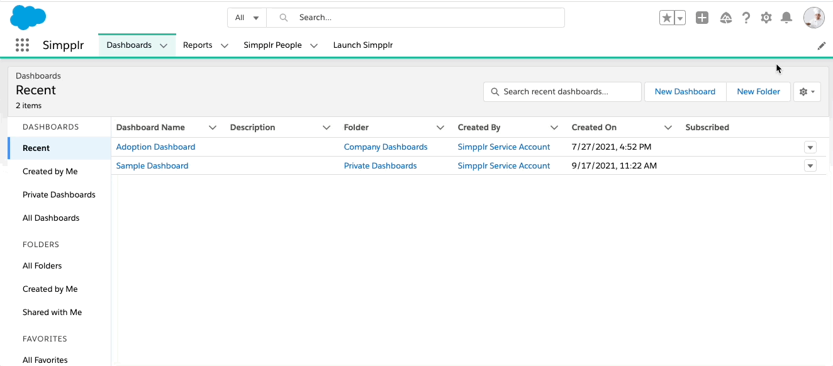Switch to the Simpplr People tab
This screenshot has width=833, height=366.
(x=272, y=45)
